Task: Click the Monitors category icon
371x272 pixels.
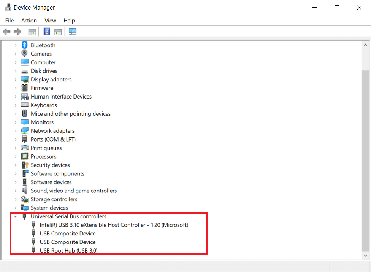Action: [x=24, y=122]
